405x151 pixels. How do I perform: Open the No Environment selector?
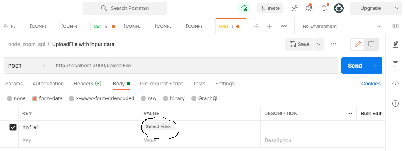pos(342,26)
